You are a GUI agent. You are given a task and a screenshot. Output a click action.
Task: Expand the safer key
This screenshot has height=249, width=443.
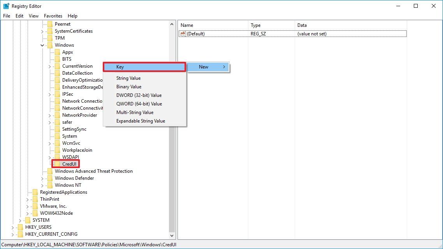49,122
